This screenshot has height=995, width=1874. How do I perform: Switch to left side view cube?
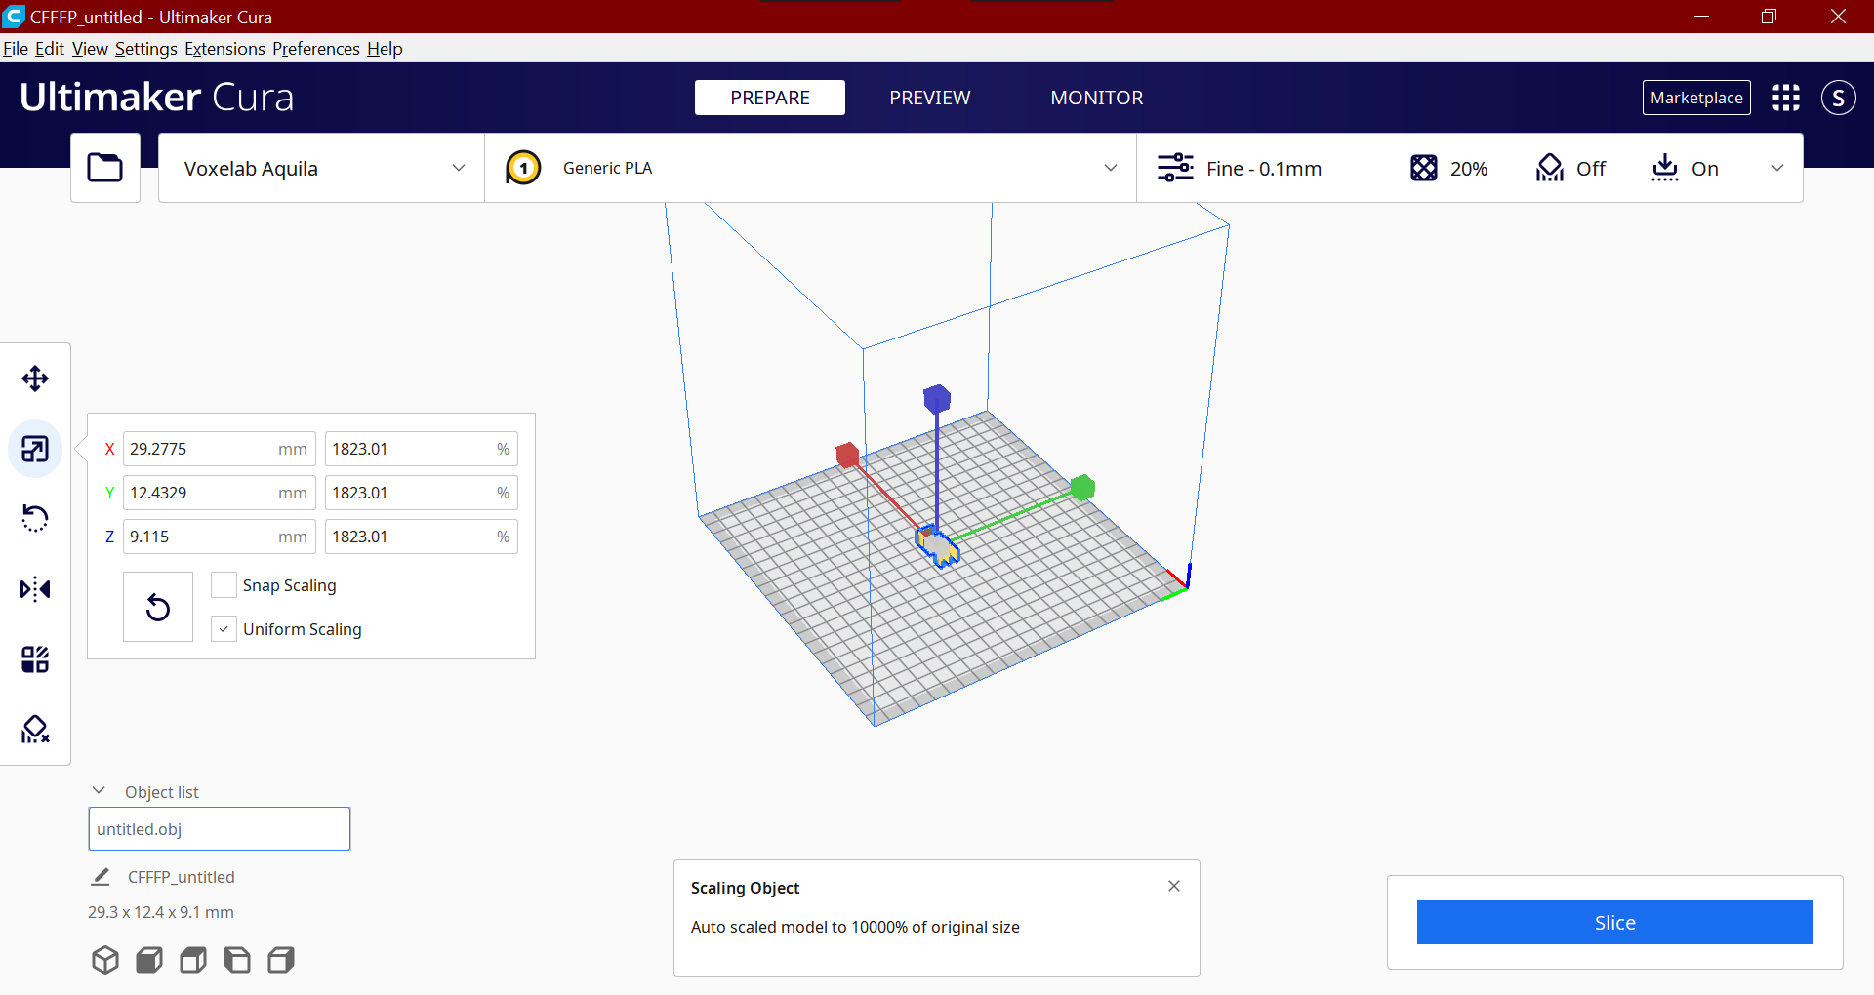[x=237, y=960]
